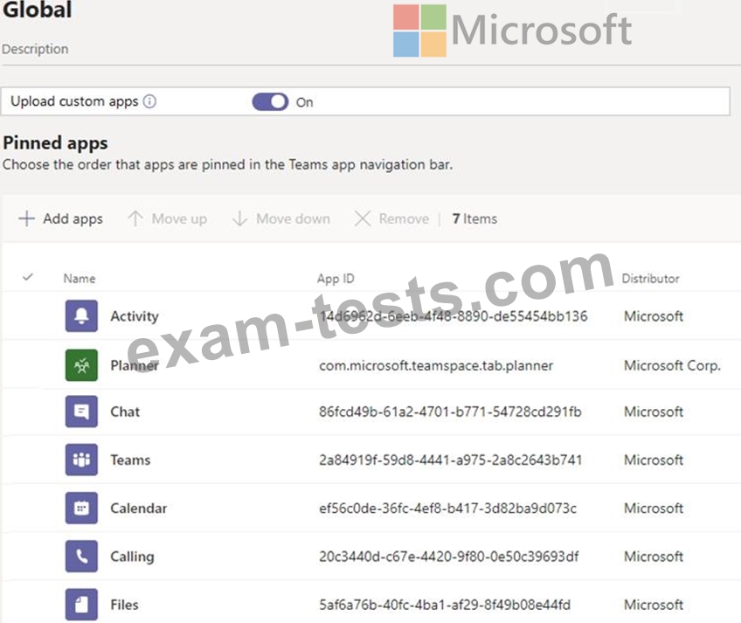Click Microsoft distributor in Files row
The width and height of the screenshot is (741, 623).
click(x=654, y=604)
